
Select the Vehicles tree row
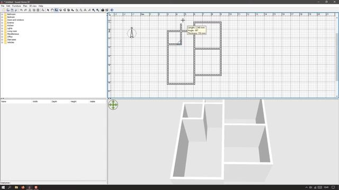[11, 42]
